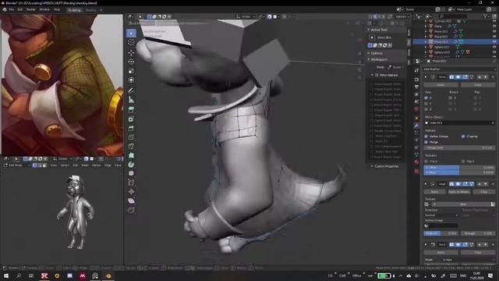Open the Window menu
499x281 pixels.
44,9
